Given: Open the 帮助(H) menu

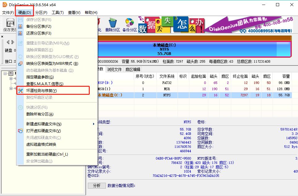Looking at the screenshot, I should point(91,13).
